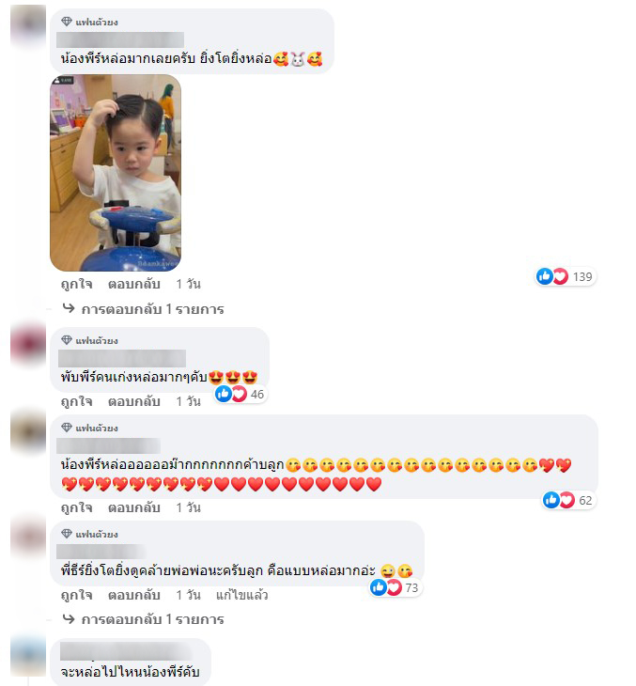
Task: Reply to the comment with 62 reactions
Action: 133,507
